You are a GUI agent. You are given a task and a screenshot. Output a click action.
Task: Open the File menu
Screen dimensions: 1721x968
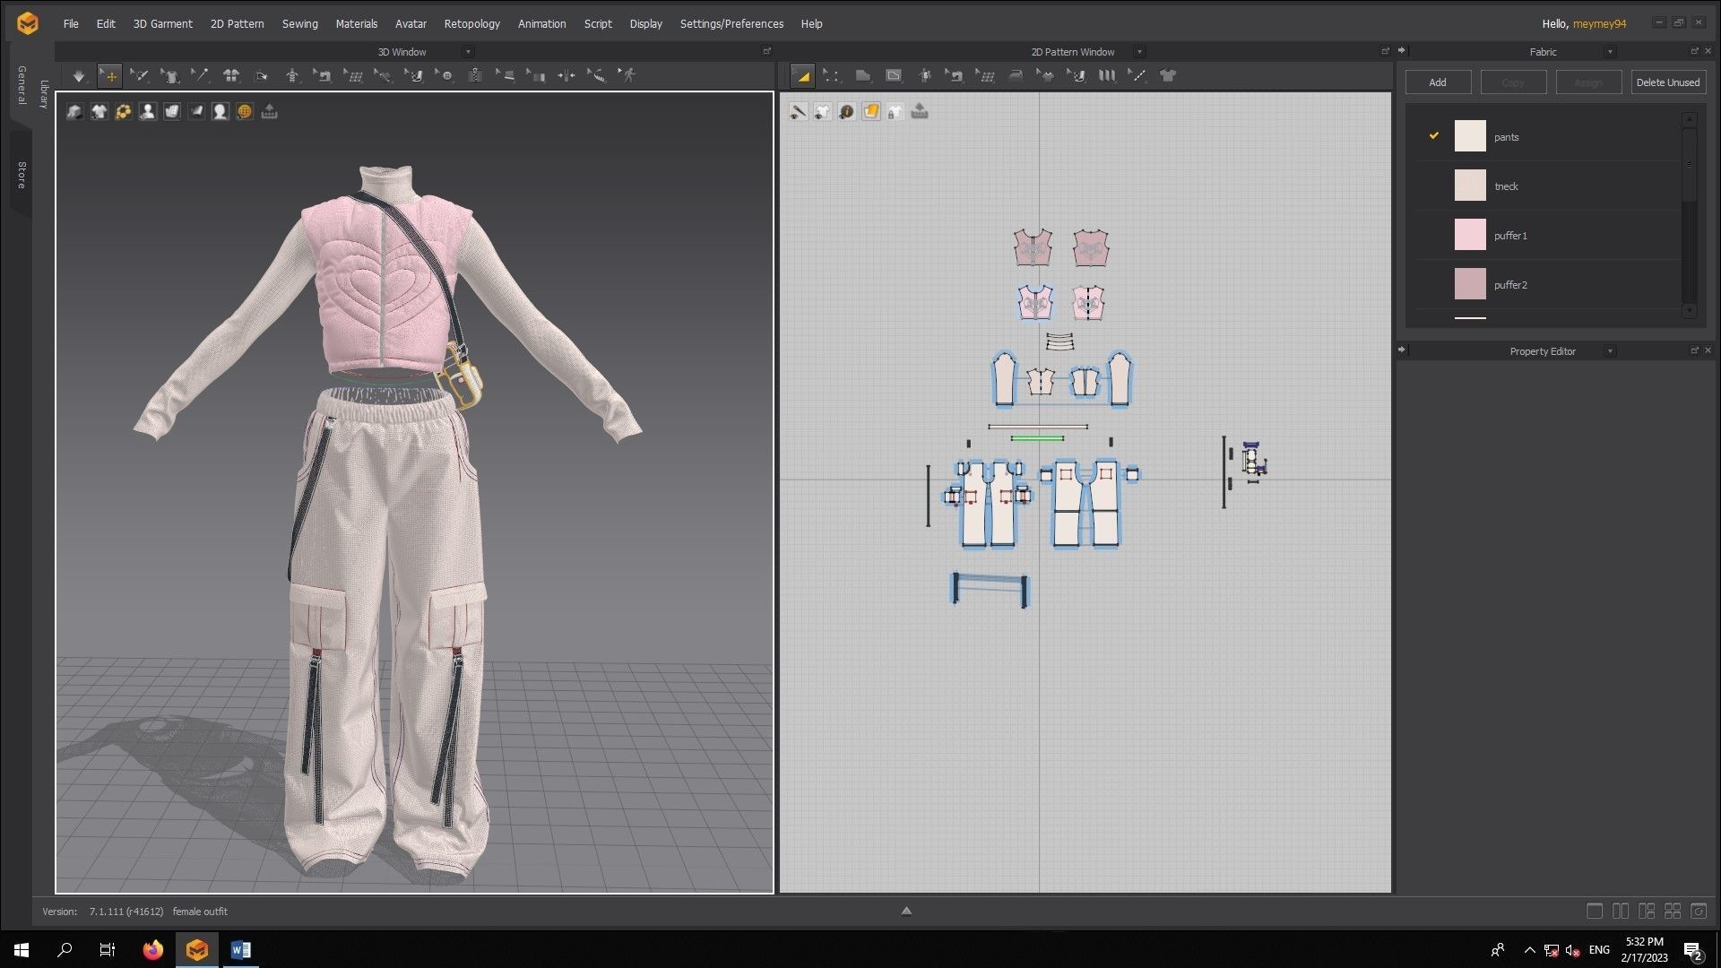point(71,24)
